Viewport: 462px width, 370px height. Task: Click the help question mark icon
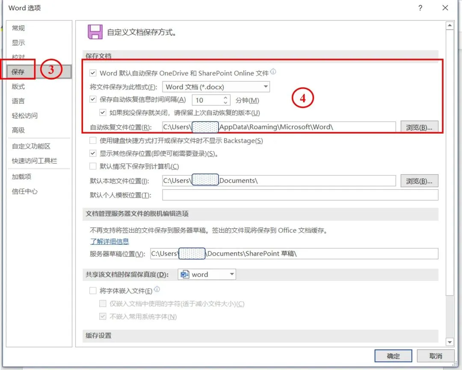[420, 8]
